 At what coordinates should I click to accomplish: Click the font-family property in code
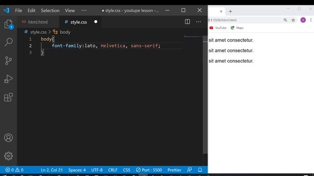[67, 45]
